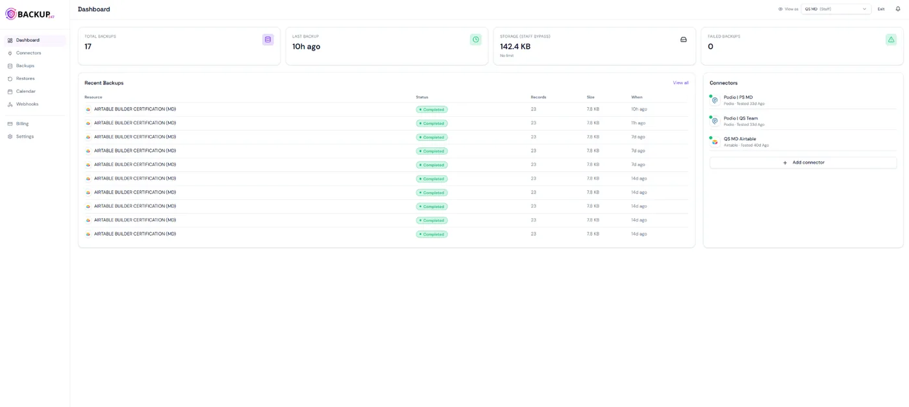Select the Podio | QS Team connector name

[x=741, y=118]
